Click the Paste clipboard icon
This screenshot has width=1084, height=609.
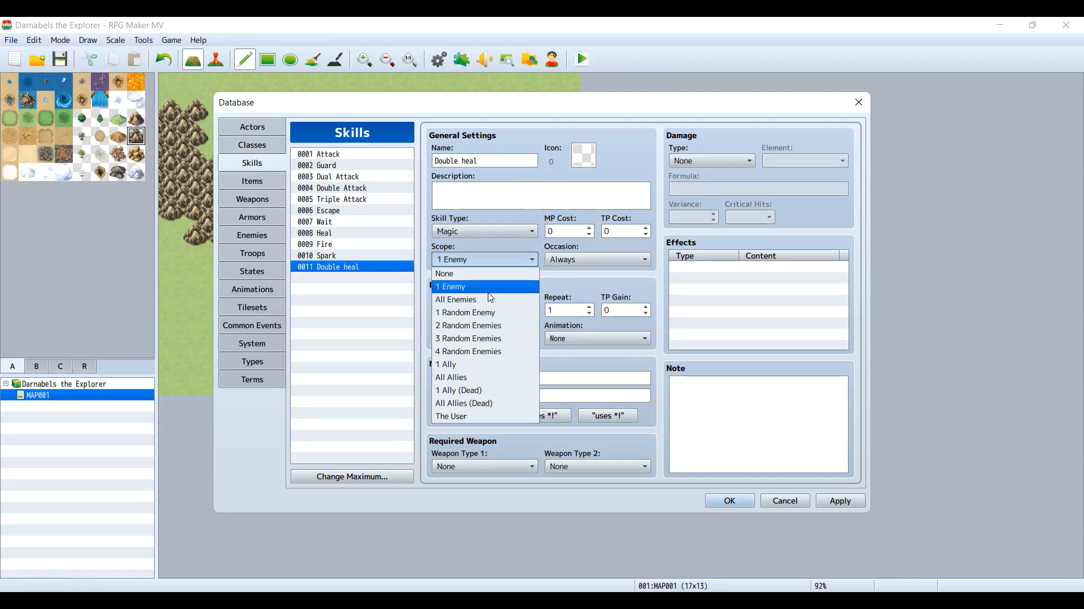coord(134,59)
